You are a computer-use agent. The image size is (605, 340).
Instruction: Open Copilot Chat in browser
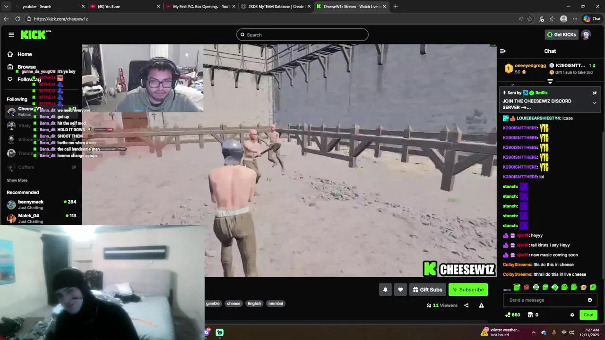(592, 19)
